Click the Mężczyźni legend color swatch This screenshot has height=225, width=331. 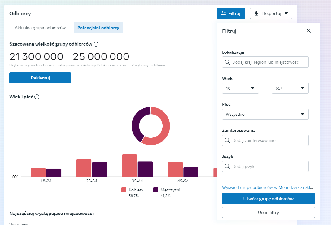pyautogui.click(x=156, y=190)
